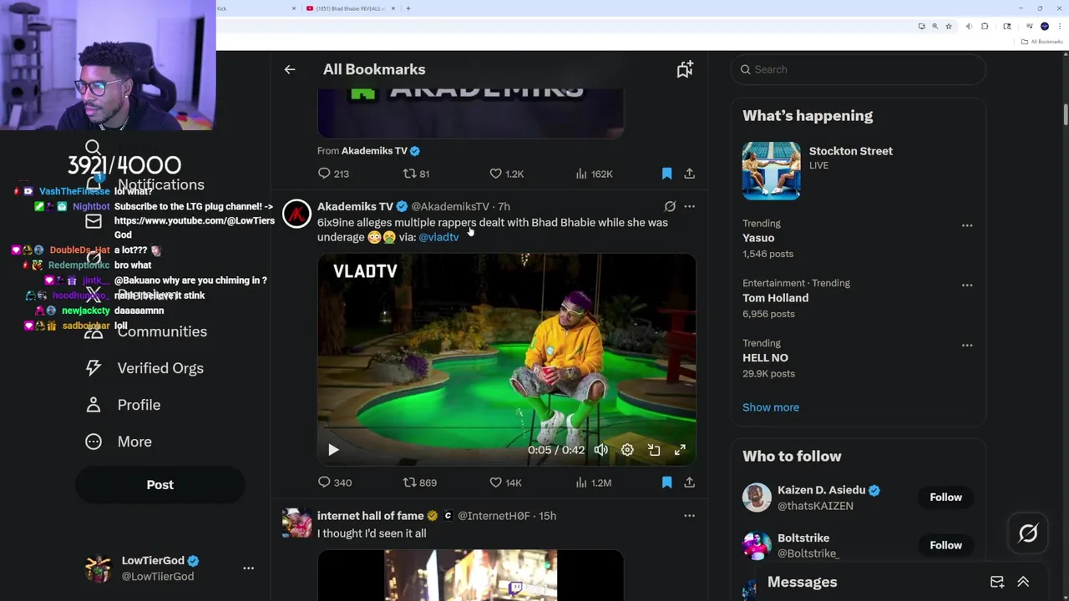The height and width of the screenshot is (601, 1069).
Task: Play the VLADTV video
Action: pos(333,450)
